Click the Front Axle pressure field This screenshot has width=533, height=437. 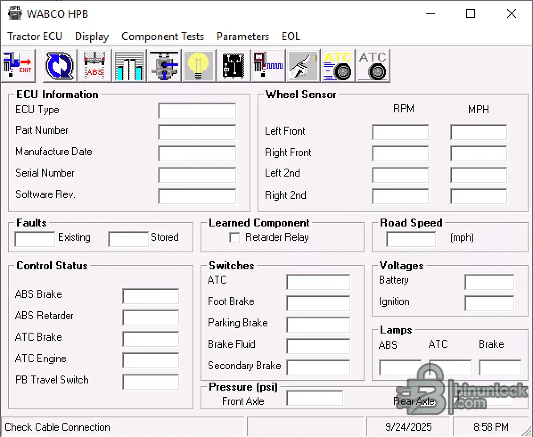coord(315,398)
